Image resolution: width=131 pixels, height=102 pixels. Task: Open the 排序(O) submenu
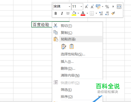(77, 97)
